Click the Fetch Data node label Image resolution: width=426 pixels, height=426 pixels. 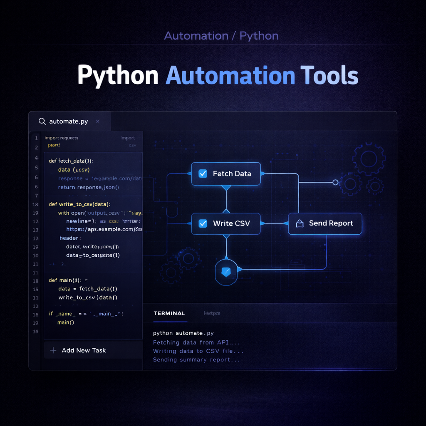(x=232, y=174)
